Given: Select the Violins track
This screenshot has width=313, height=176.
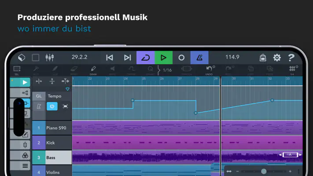Looking at the screenshot, I should coord(53,172).
